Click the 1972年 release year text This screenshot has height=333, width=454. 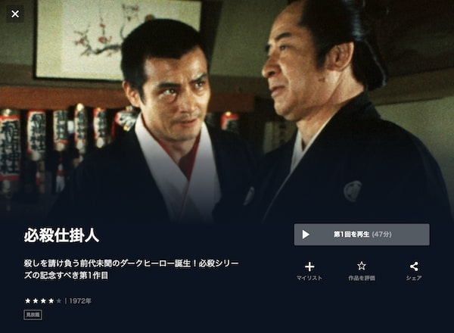tap(80, 301)
